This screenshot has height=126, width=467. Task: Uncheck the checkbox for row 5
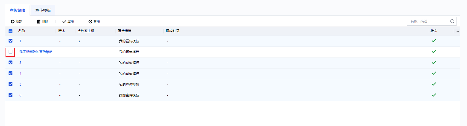(x=11, y=84)
